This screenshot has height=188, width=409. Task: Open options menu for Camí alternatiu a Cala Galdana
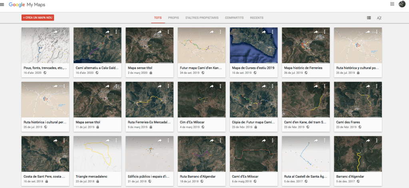tap(116, 32)
